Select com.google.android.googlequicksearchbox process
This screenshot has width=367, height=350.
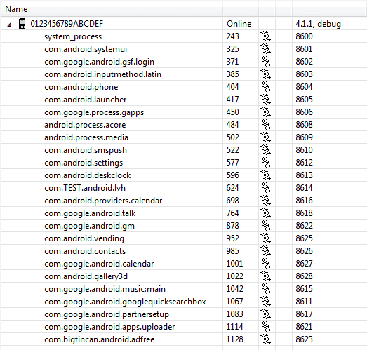pyautogui.click(x=125, y=302)
